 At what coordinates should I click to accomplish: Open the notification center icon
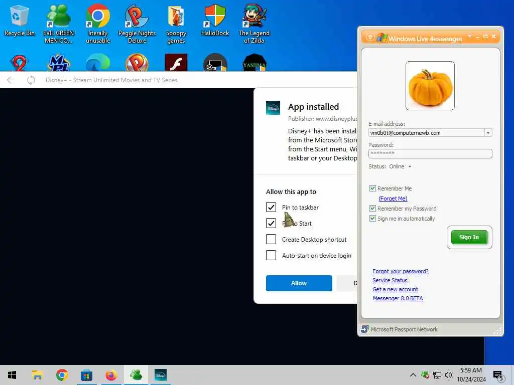(498, 375)
